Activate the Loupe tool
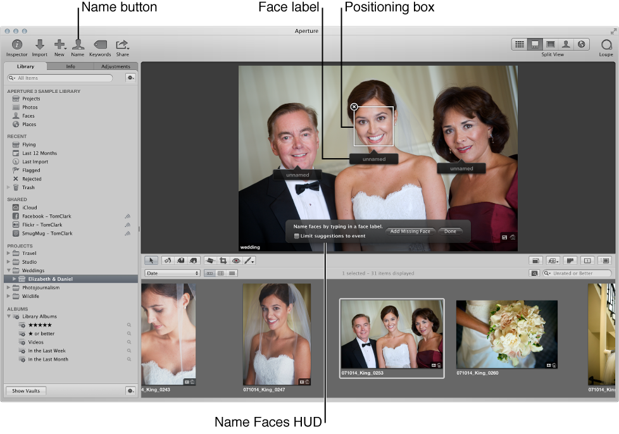Image resolution: width=619 pixels, height=434 pixels. [606, 45]
